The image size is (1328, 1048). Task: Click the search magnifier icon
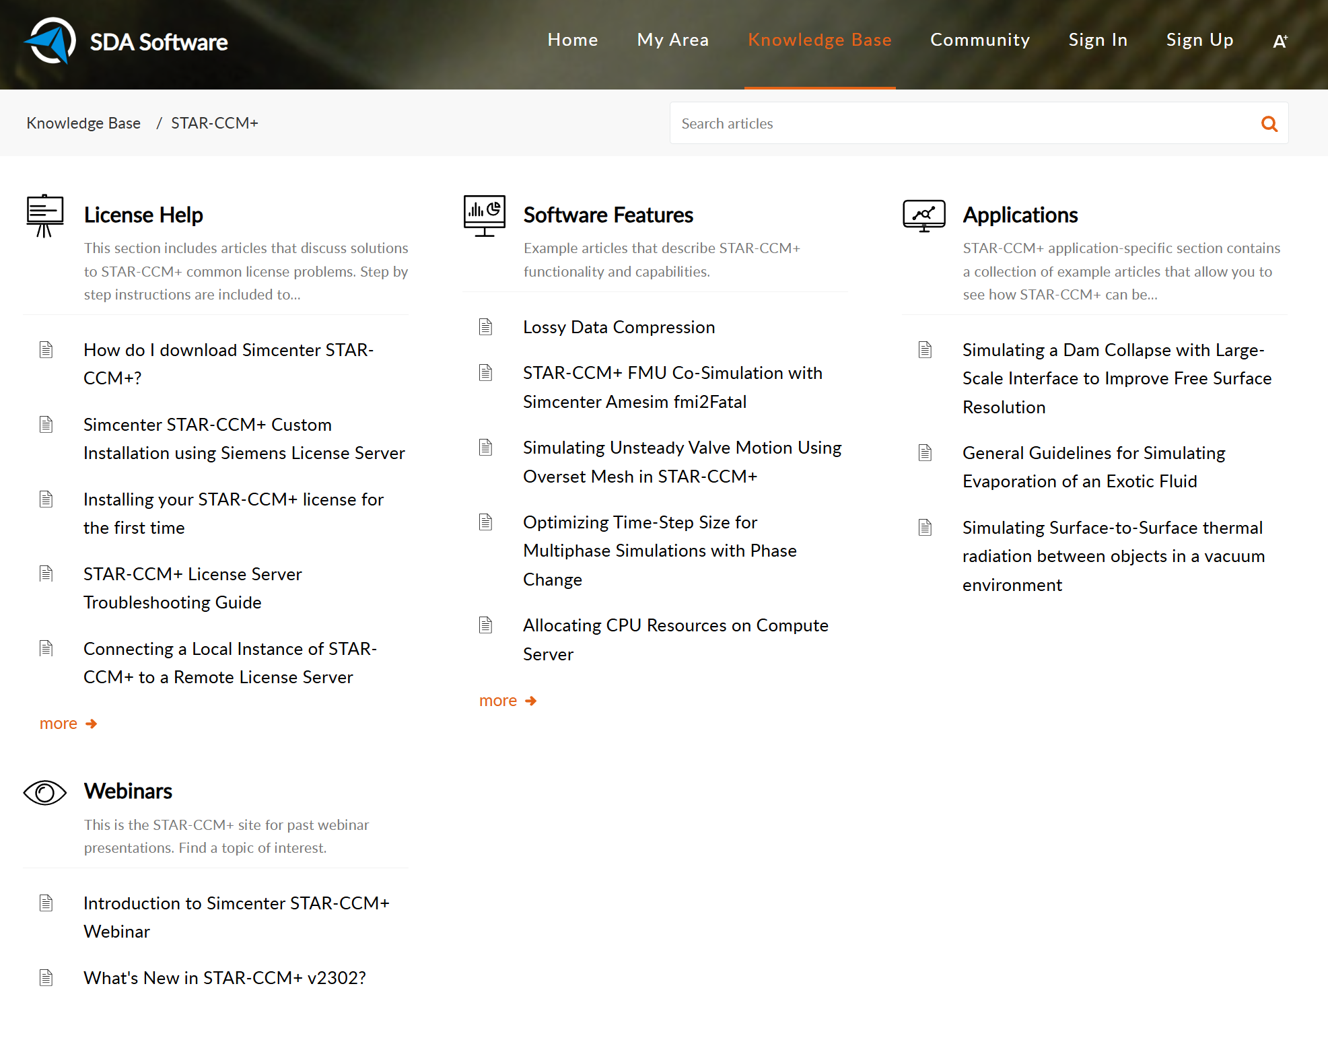1269,123
